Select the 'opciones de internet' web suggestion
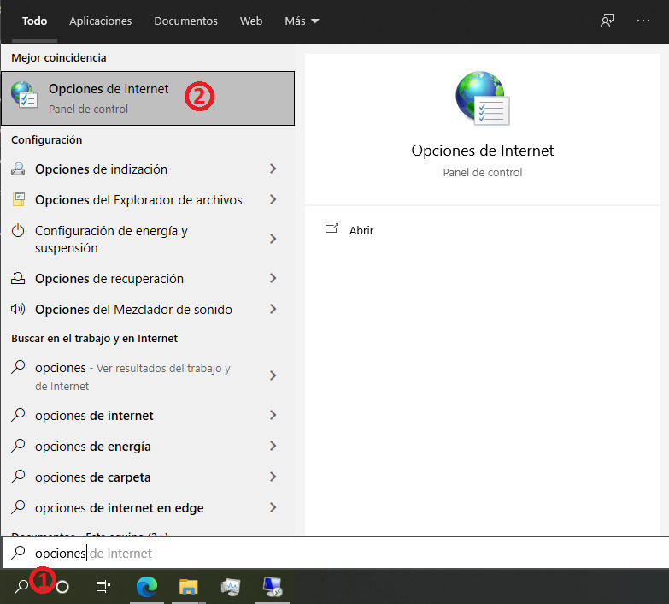This screenshot has width=669, height=604. [x=148, y=415]
